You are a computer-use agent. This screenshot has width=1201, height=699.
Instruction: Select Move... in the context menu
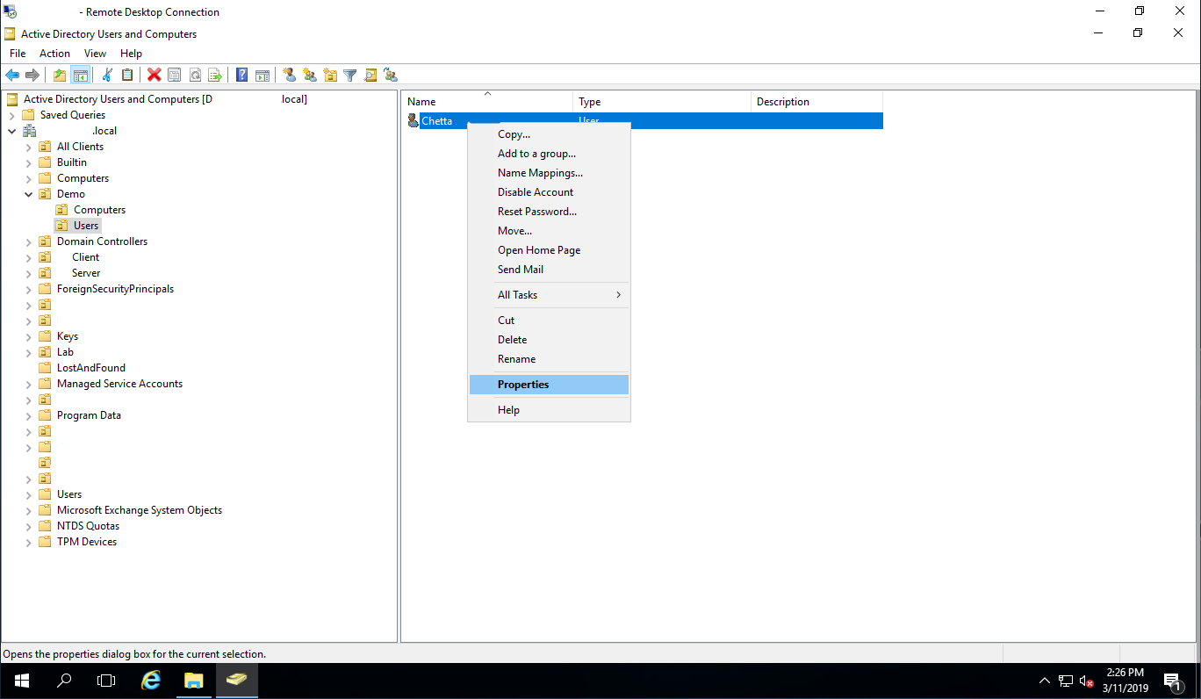click(549, 231)
